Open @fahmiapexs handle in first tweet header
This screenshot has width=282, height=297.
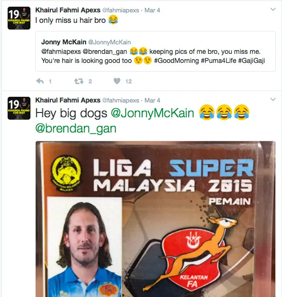121,10
